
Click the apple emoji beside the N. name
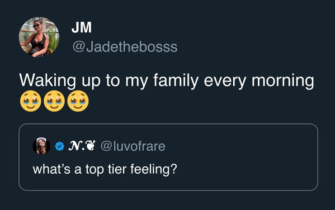(89, 146)
